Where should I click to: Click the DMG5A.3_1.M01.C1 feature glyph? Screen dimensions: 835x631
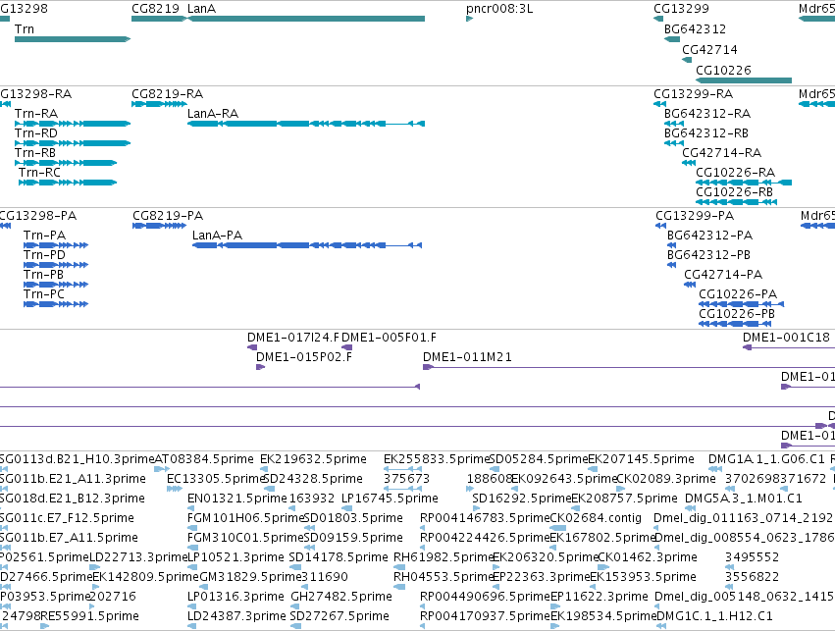pyautogui.click(x=690, y=508)
